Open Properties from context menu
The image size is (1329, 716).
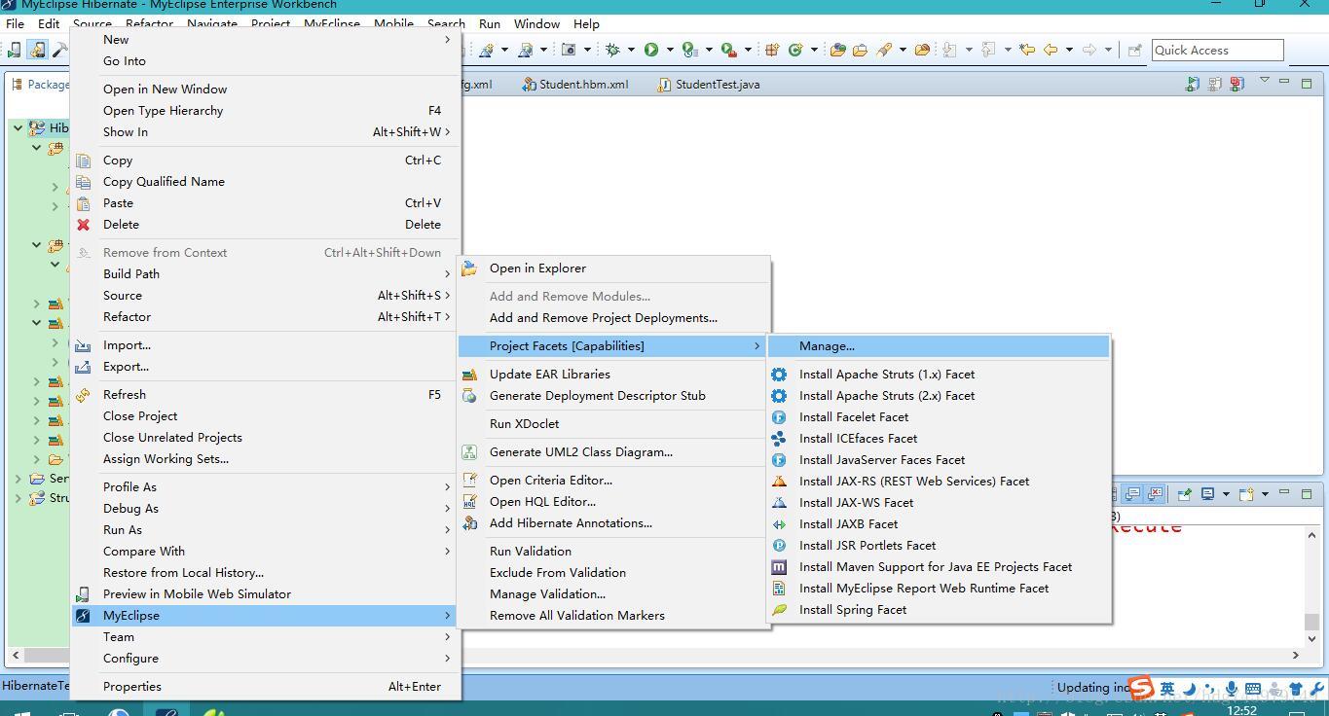[x=264, y=687]
